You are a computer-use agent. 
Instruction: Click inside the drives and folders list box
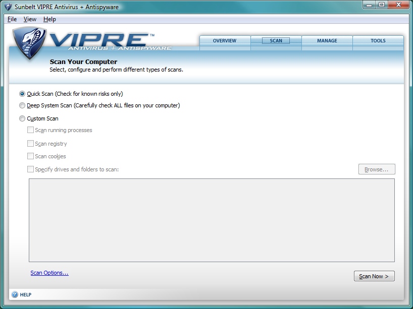(212, 220)
